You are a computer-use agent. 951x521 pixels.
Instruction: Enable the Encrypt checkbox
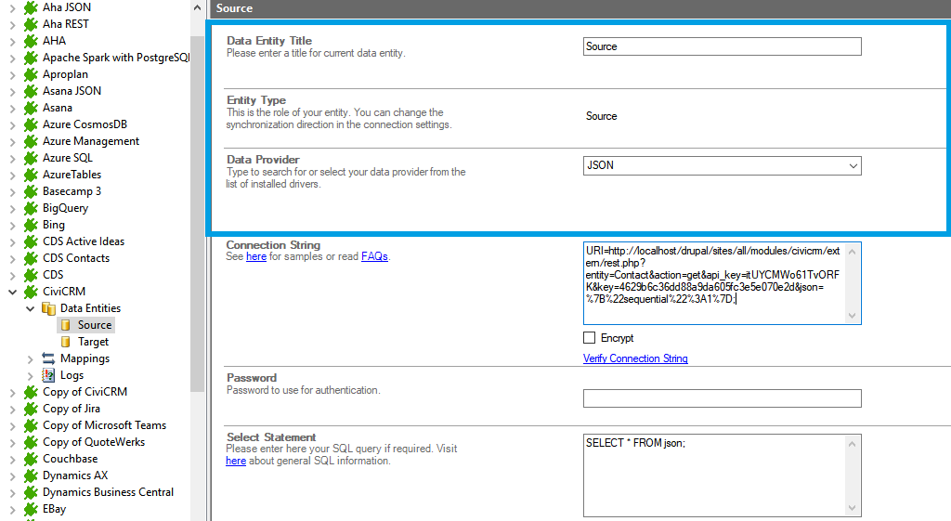590,338
